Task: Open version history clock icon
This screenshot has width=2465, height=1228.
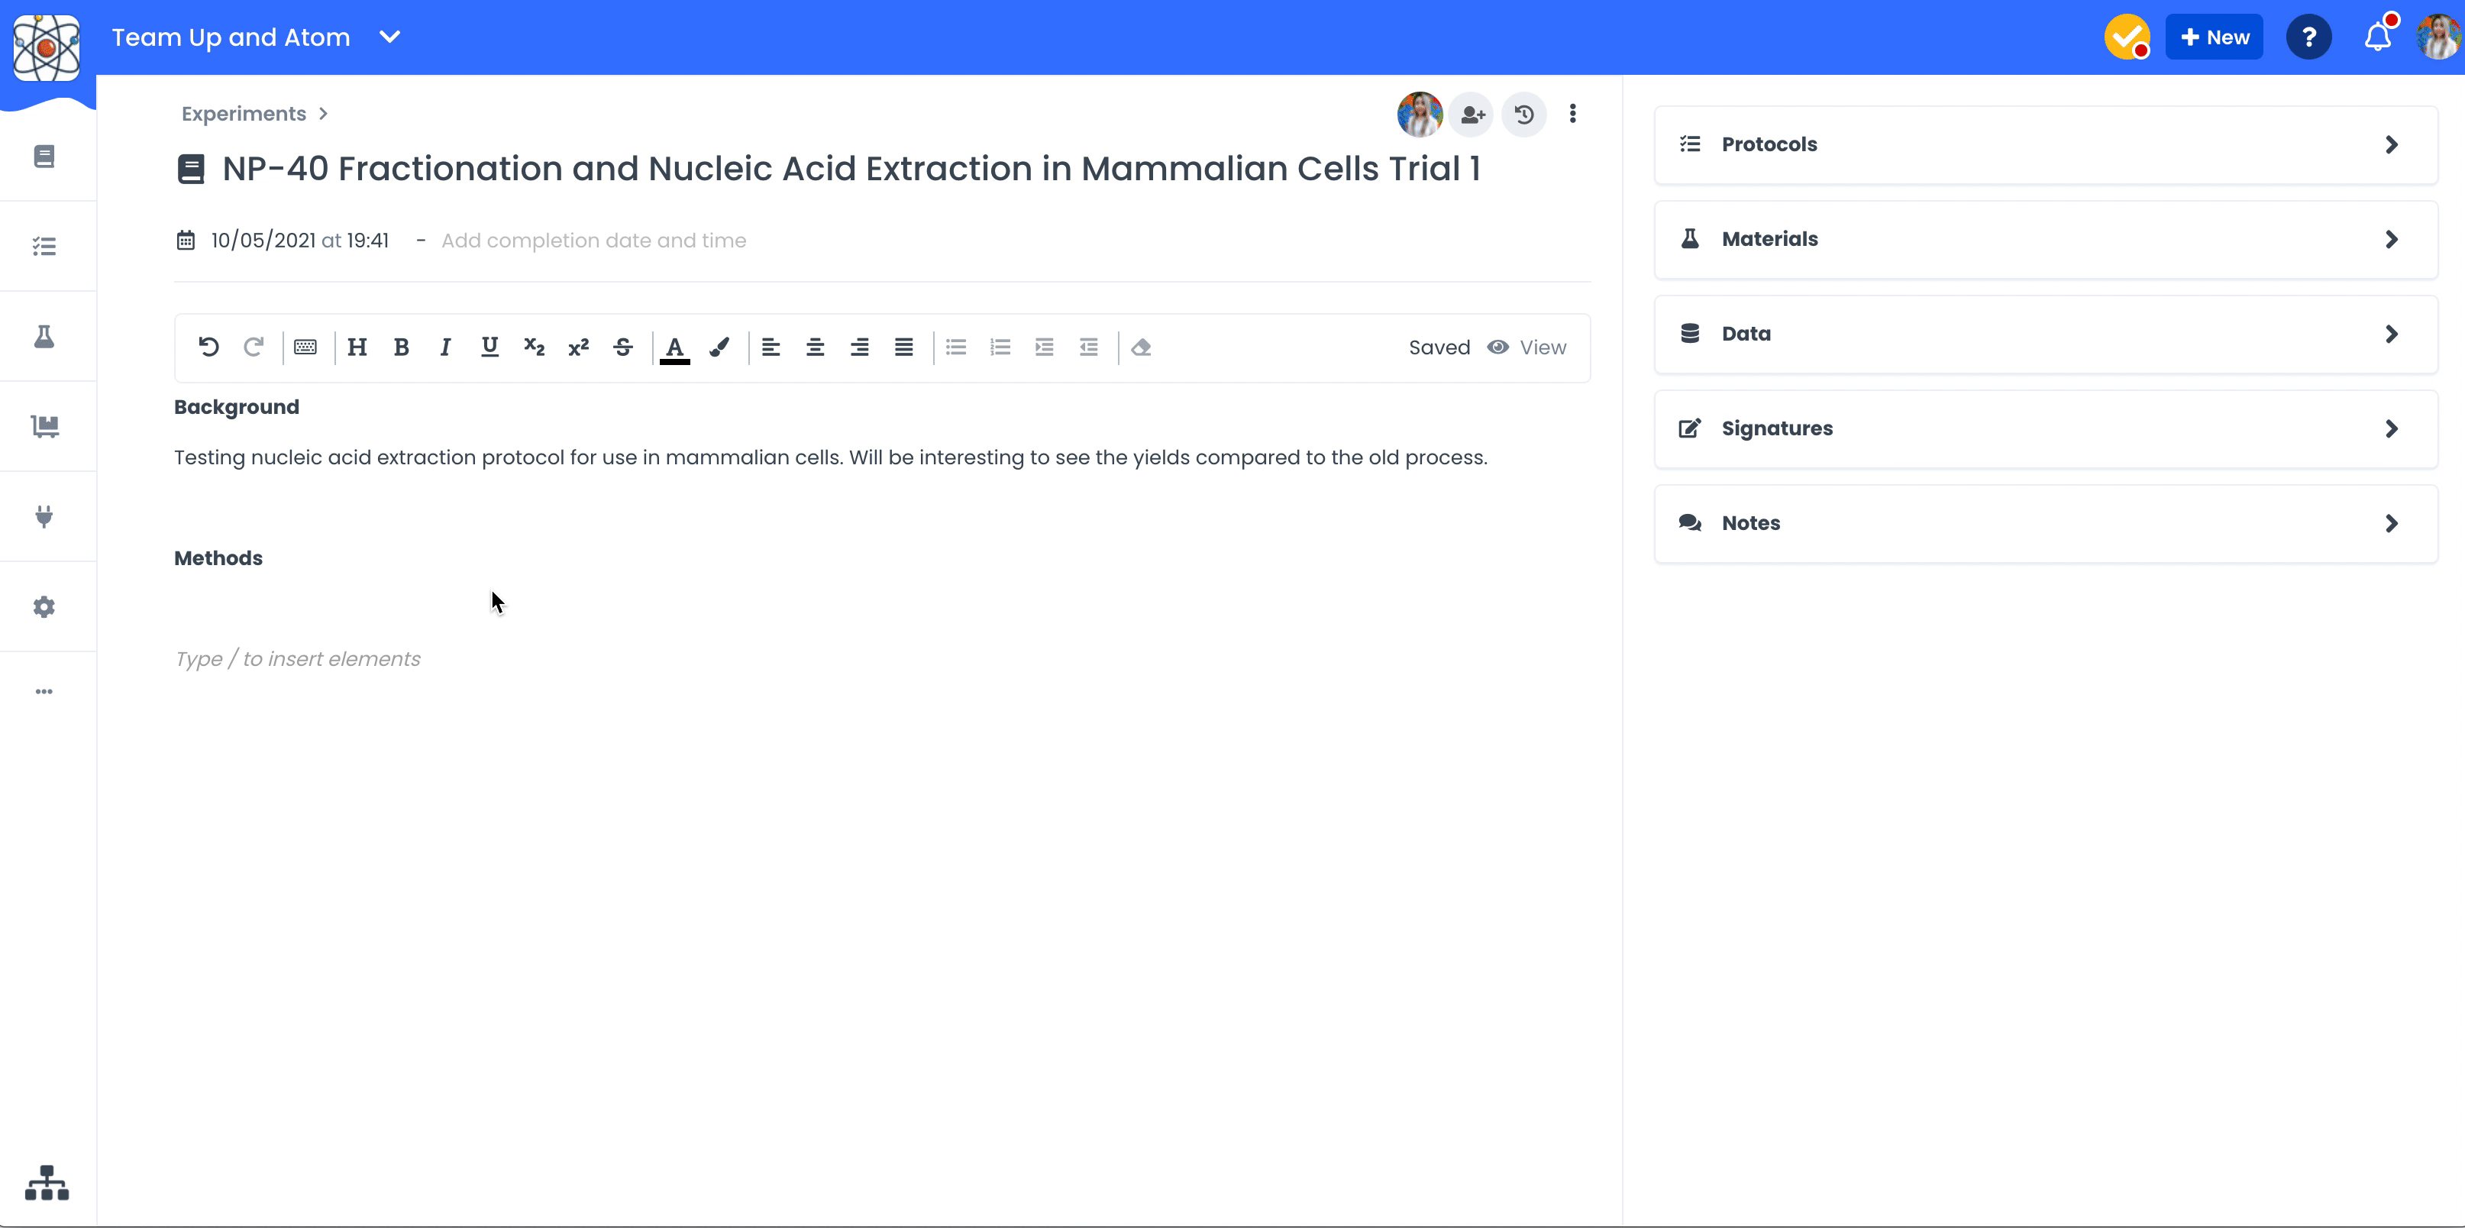Action: tap(1523, 115)
